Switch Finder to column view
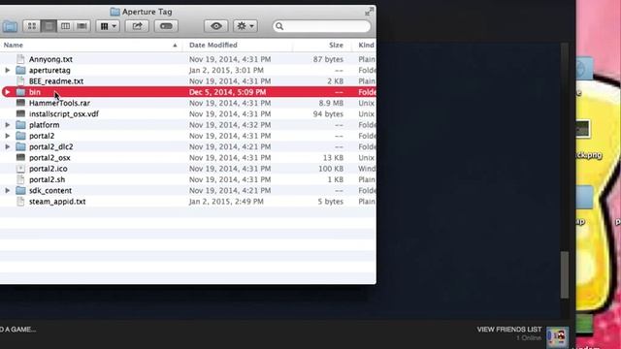Screen dimensions: 621x349 pyautogui.click(x=65, y=26)
